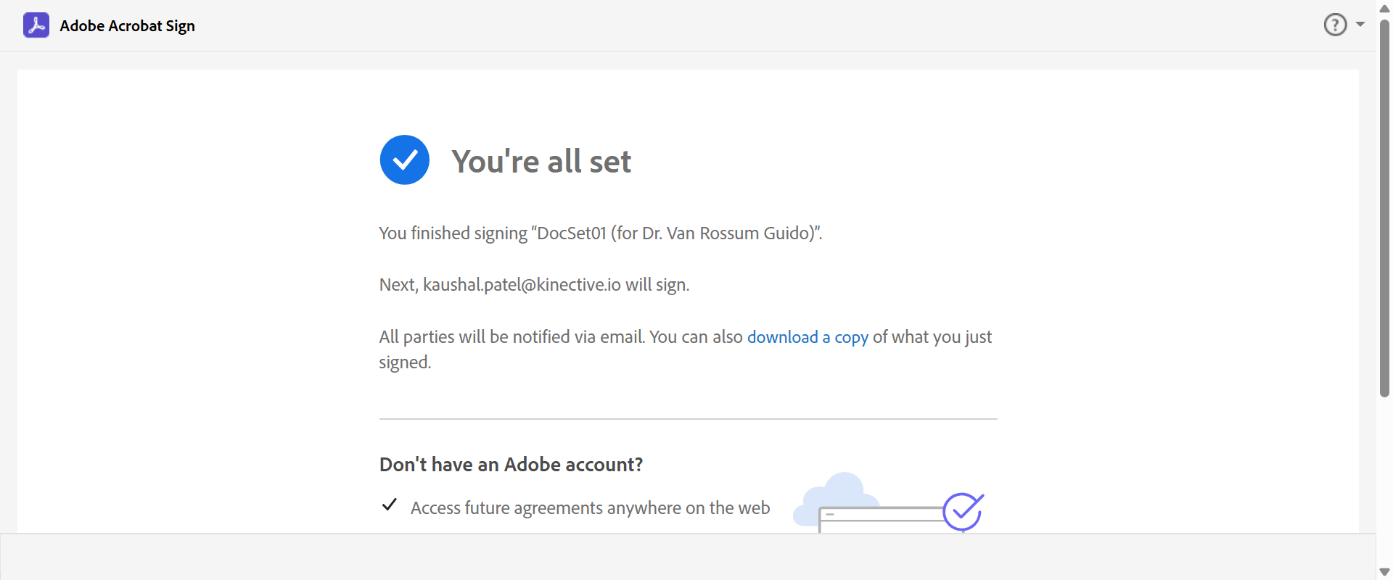The height and width of the screenshot is (580, 1393).
Task: Click the kaushal.patel@kinective.io email text
Action: point(522,285)
